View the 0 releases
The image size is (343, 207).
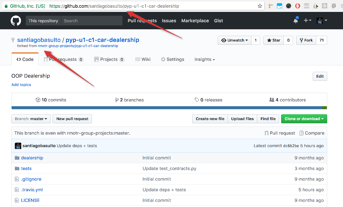coord(209,100)
